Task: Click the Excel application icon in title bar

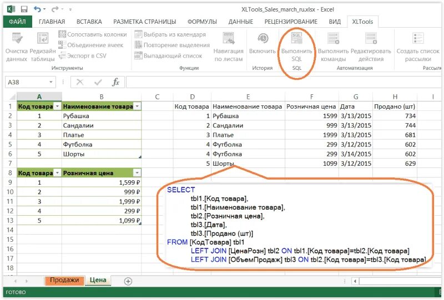Action: pos(11,9)
